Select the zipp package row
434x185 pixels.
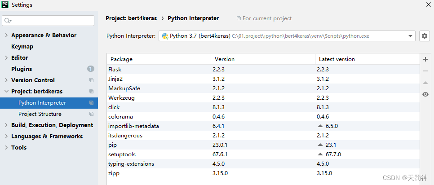(x=263, y=173)
